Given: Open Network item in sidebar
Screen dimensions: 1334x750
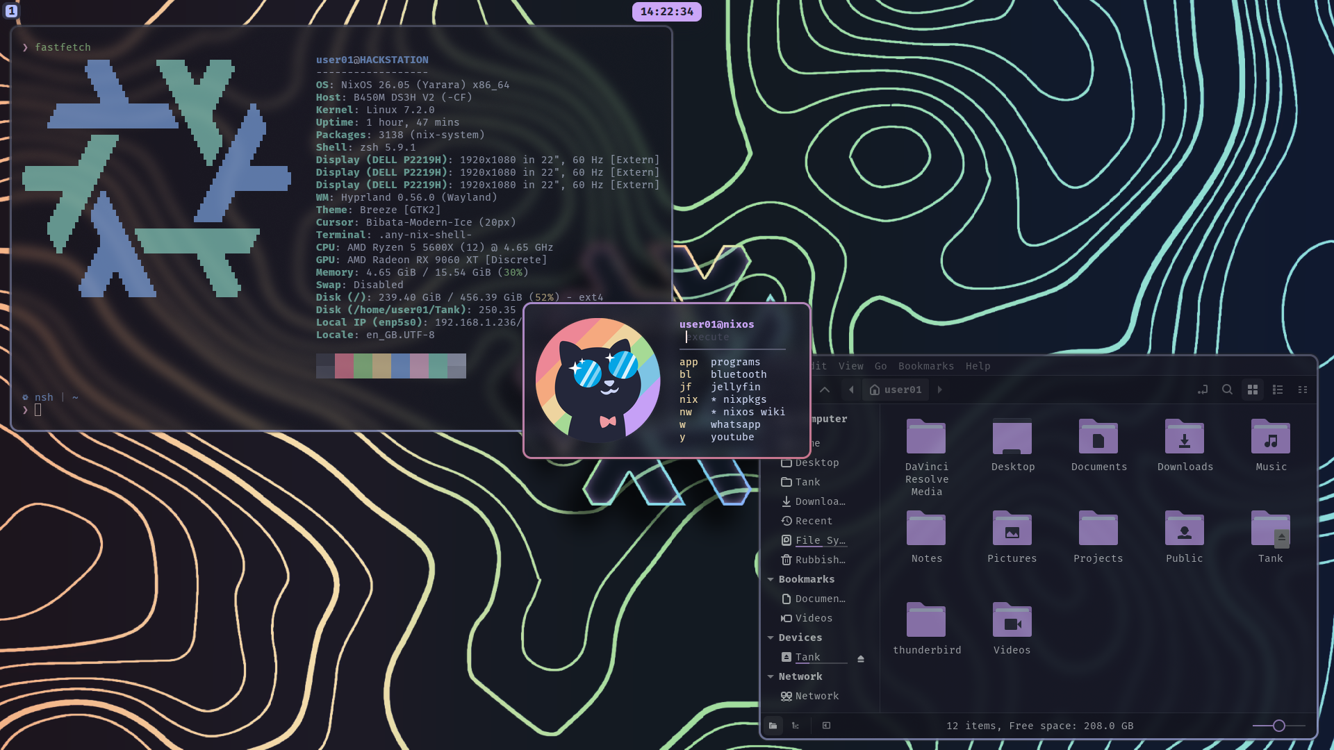Looking at the screenshot, I should coord(810,696).
